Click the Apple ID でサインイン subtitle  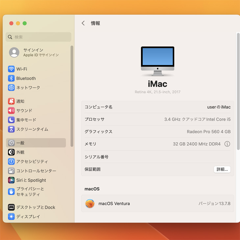(41, 55)
